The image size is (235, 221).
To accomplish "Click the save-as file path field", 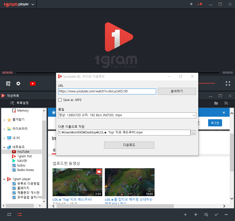I will click(124, 132).
